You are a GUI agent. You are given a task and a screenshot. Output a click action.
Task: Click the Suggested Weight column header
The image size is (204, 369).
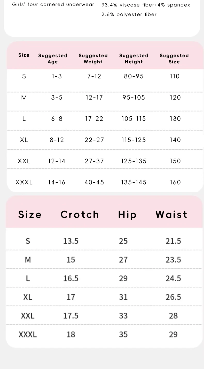tap(93, 59)
